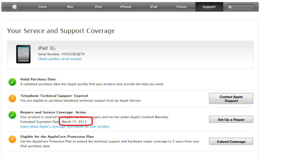This screenshot has height=160, width=290.
Task: Go to the iPod tab
Action: (x=98, y=7)
